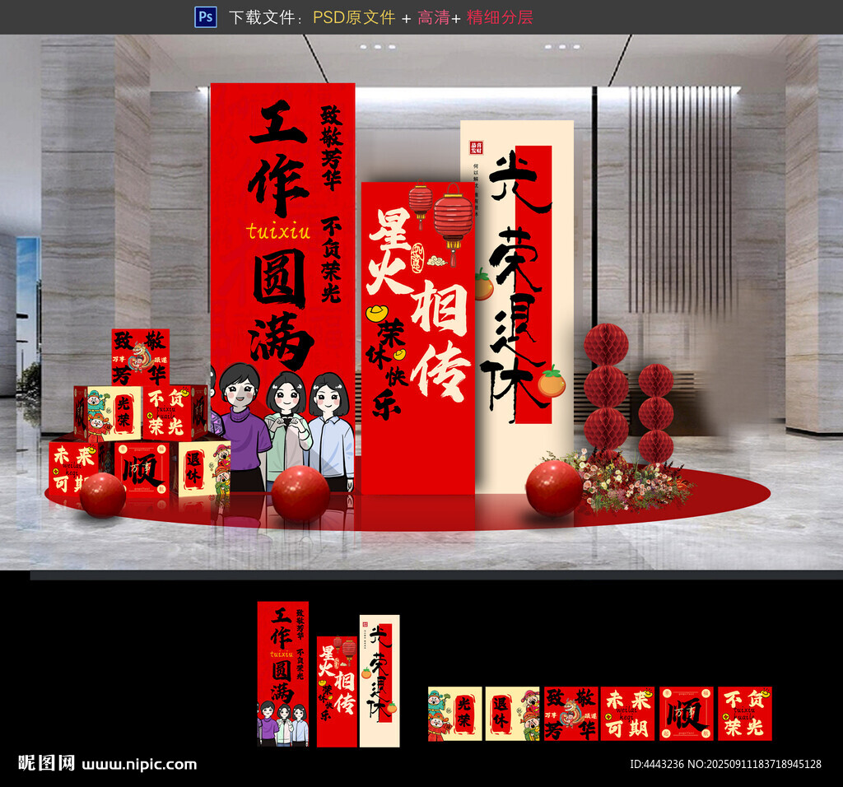843x787 pixels.
Task: Select the small '星火相传' banner thumbnail
Action: (337, 692)
